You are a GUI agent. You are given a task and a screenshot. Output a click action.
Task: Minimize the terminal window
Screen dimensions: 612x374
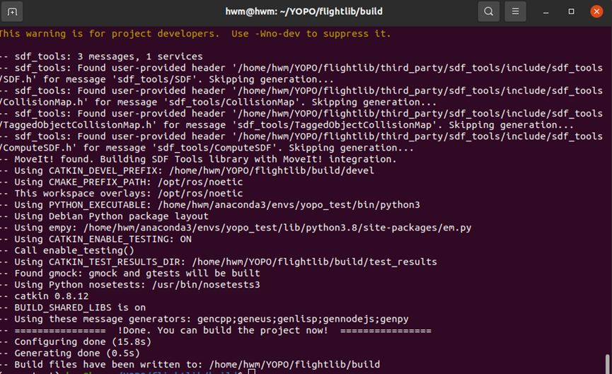(546, 12)
